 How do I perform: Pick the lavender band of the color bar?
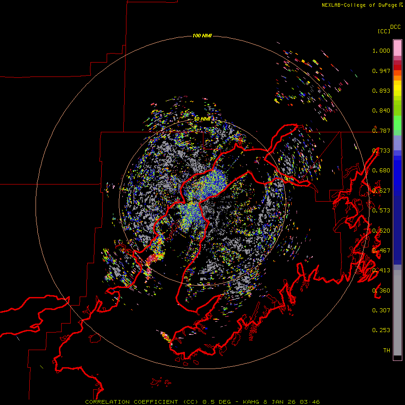[x=397, y=143]
